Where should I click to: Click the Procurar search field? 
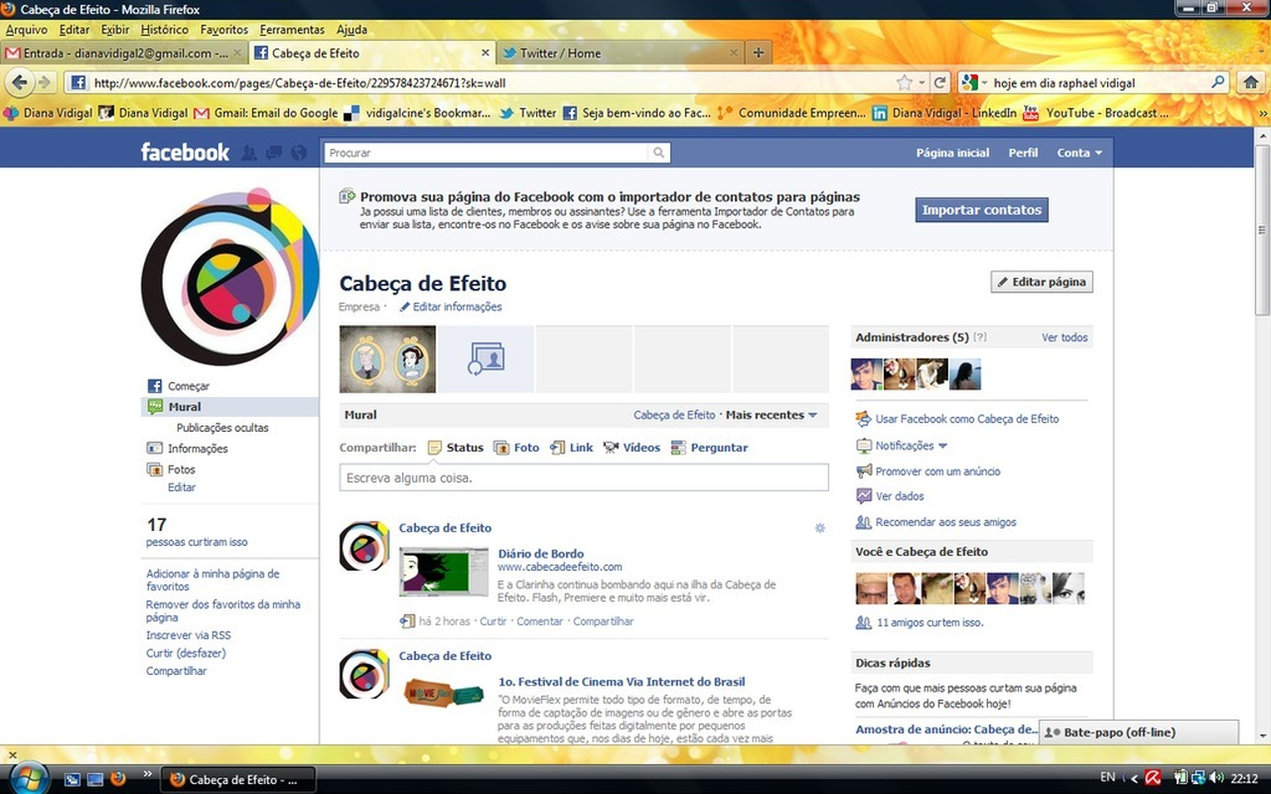pos(487,153)
